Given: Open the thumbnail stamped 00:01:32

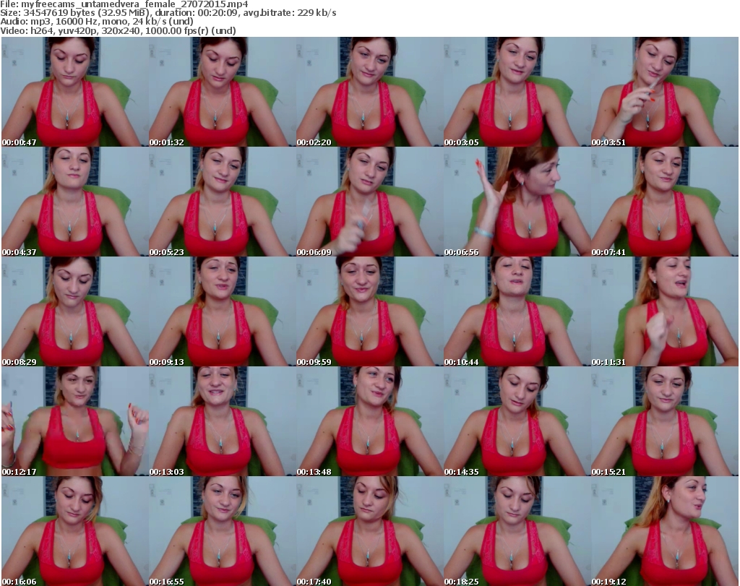Looking at the screenshot, I should 223,92.
